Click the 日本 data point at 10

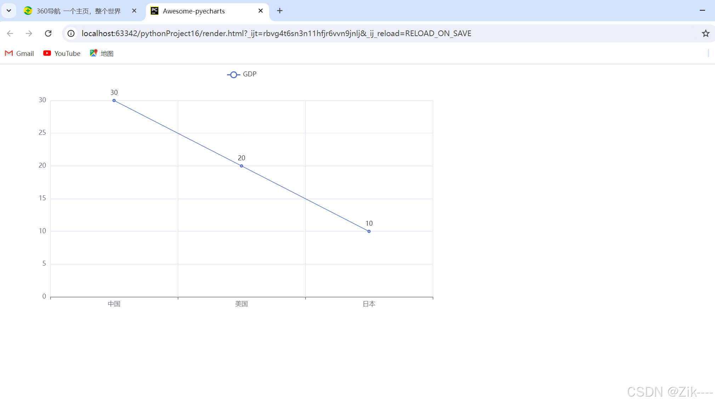coord(369,231)
